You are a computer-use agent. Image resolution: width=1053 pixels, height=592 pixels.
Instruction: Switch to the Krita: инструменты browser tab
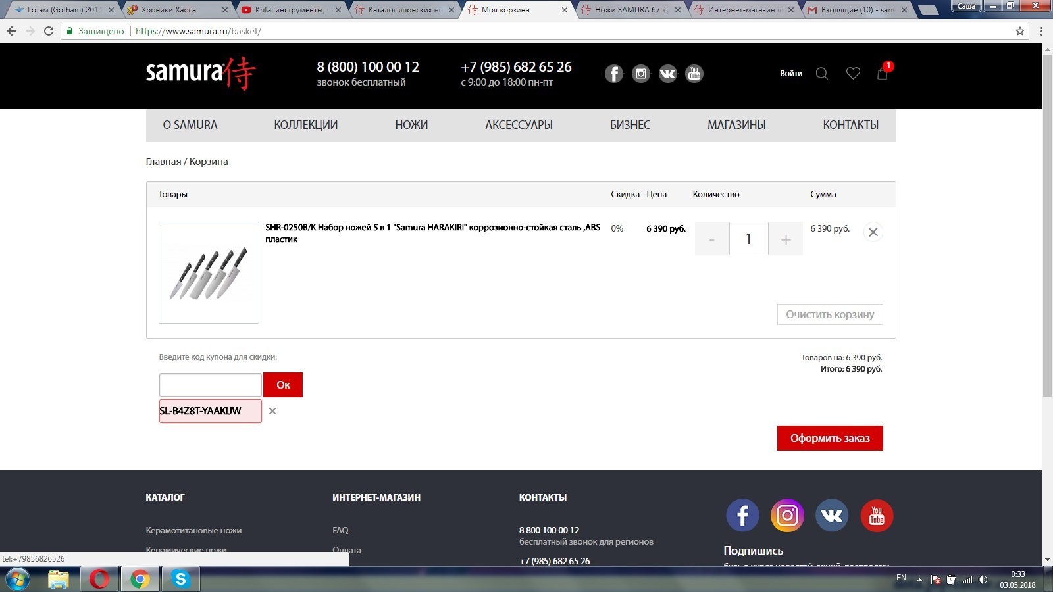click(x=290, y=10)
